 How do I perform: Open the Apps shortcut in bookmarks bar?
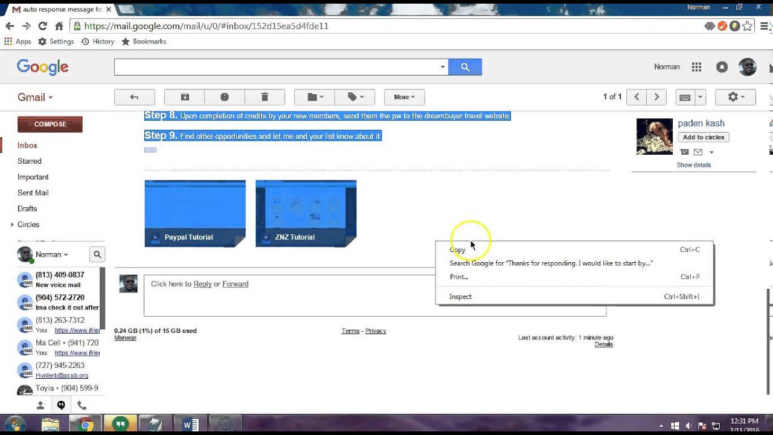tap(18, 42)
